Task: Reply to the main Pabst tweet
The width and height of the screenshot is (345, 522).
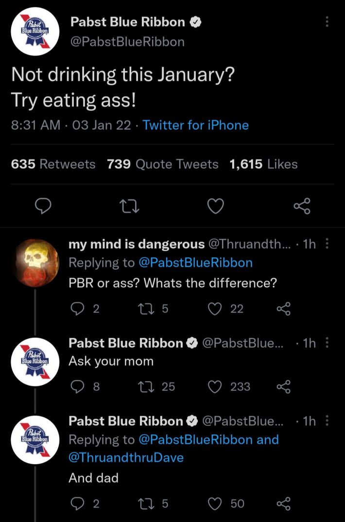Action: point(44,207)
